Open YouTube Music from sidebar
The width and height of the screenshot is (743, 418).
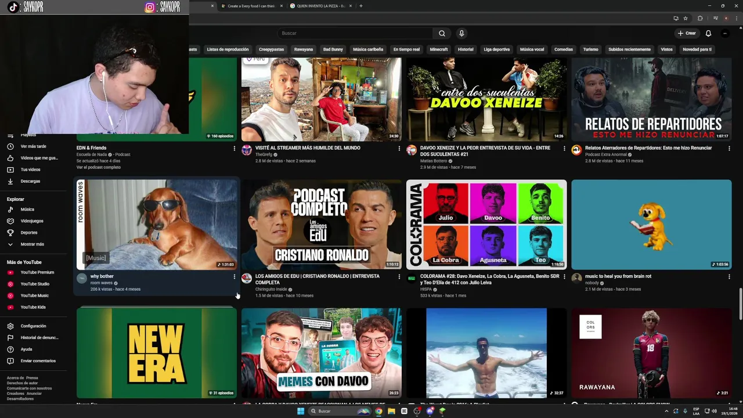34,296
